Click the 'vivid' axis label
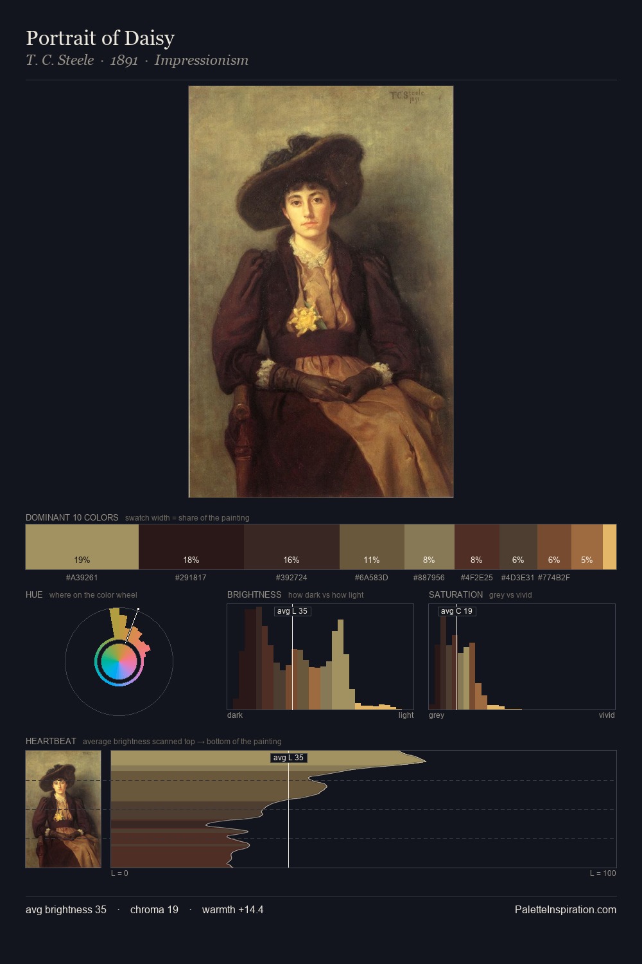The width and height of the screenshot is (642, 964). coord(607,715)
